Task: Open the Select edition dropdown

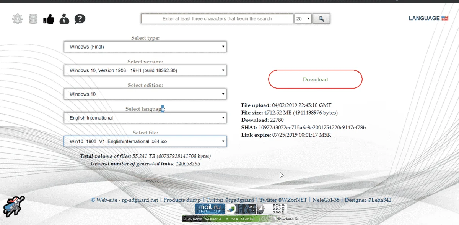Action: pyautogui.click(x=145, y=94)
